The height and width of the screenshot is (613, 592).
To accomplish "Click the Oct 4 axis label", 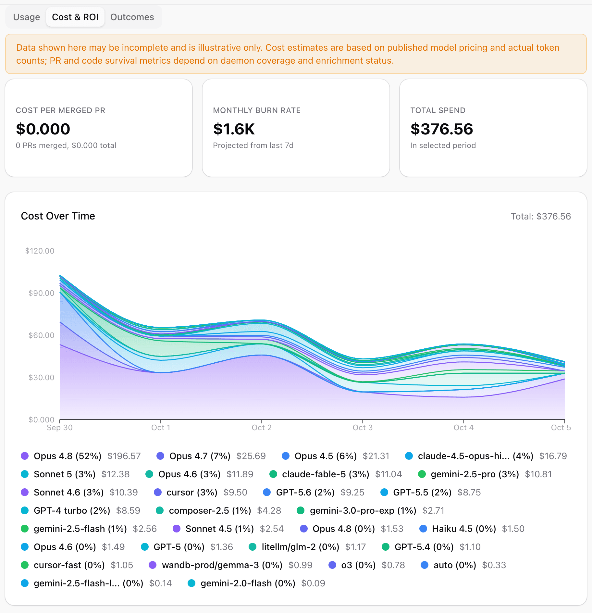I will [463, 428].
